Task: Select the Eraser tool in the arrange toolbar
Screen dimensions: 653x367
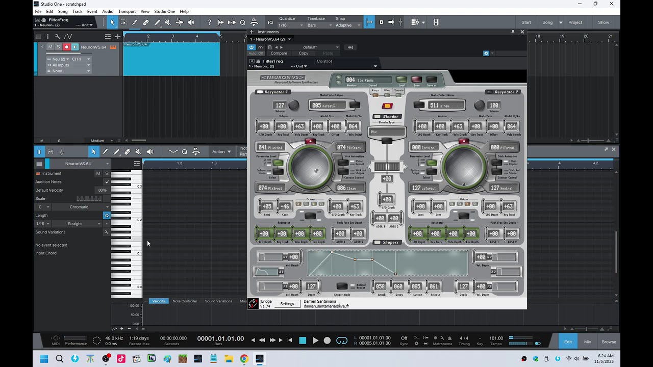Action: (x=146, y=22)
